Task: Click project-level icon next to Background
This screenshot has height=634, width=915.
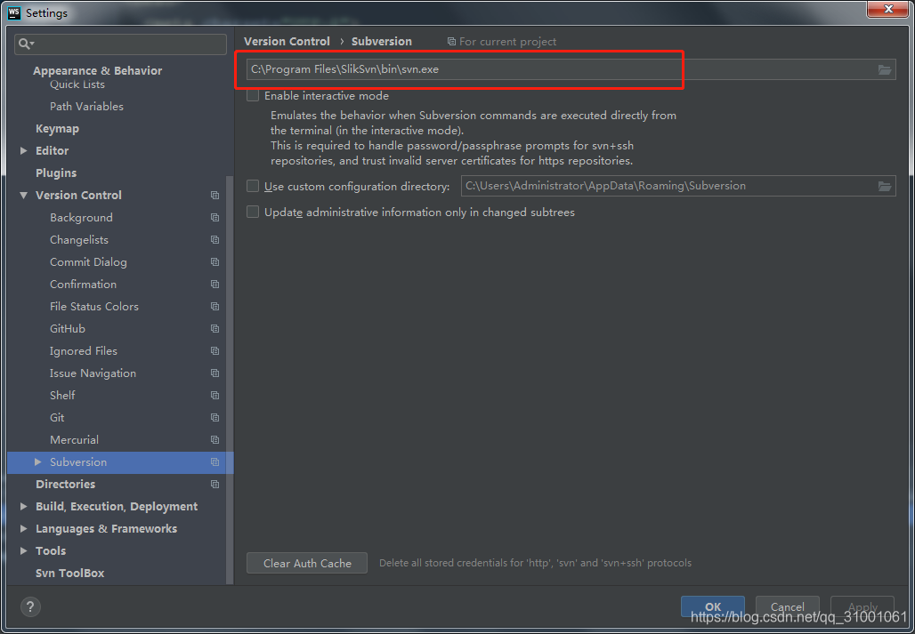Action: (x=215, y=217)
